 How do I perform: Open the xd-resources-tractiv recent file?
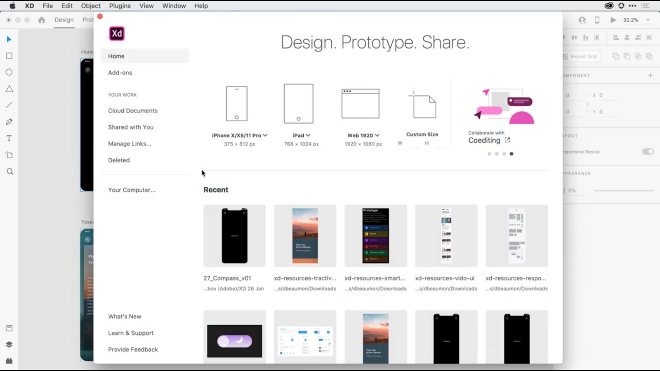305,236
